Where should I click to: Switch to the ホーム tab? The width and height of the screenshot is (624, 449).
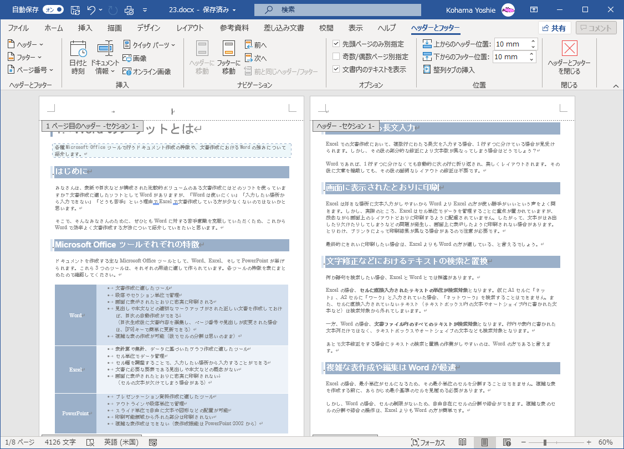[54, 28]
